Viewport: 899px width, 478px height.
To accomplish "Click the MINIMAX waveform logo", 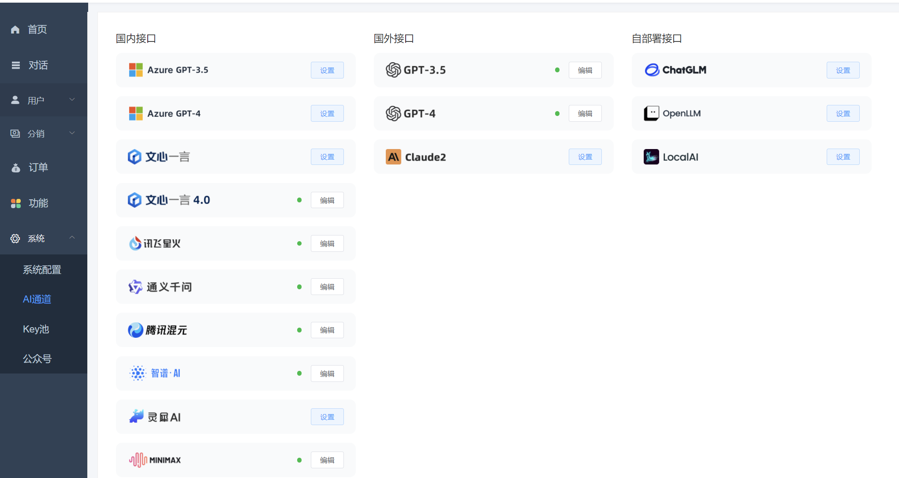I will tap(138, 460).
